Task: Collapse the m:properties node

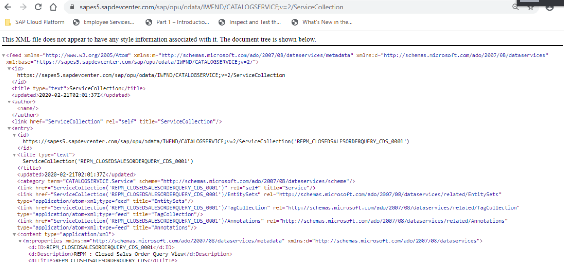Action: pos(20,241)
